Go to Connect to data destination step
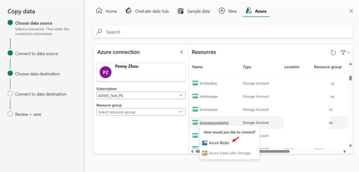The height and width of the screenshot is (172, 359). tap(41, 94)
